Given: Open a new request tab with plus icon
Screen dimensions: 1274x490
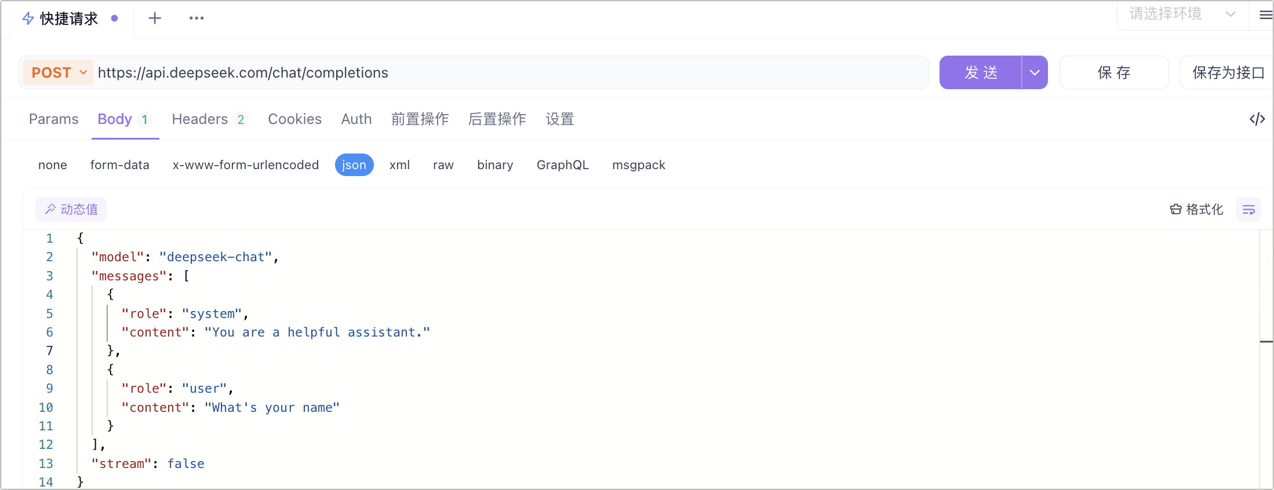Looking at the screenshot, I should [x=155, y=19].
